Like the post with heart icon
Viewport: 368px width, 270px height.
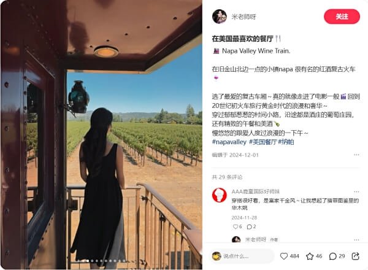click(284, 256)
